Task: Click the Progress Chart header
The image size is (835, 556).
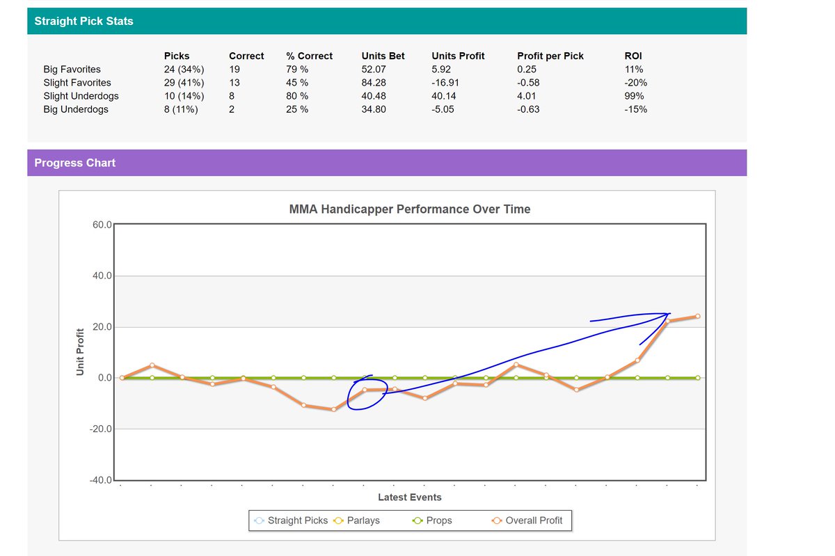Action: point(387,163)
